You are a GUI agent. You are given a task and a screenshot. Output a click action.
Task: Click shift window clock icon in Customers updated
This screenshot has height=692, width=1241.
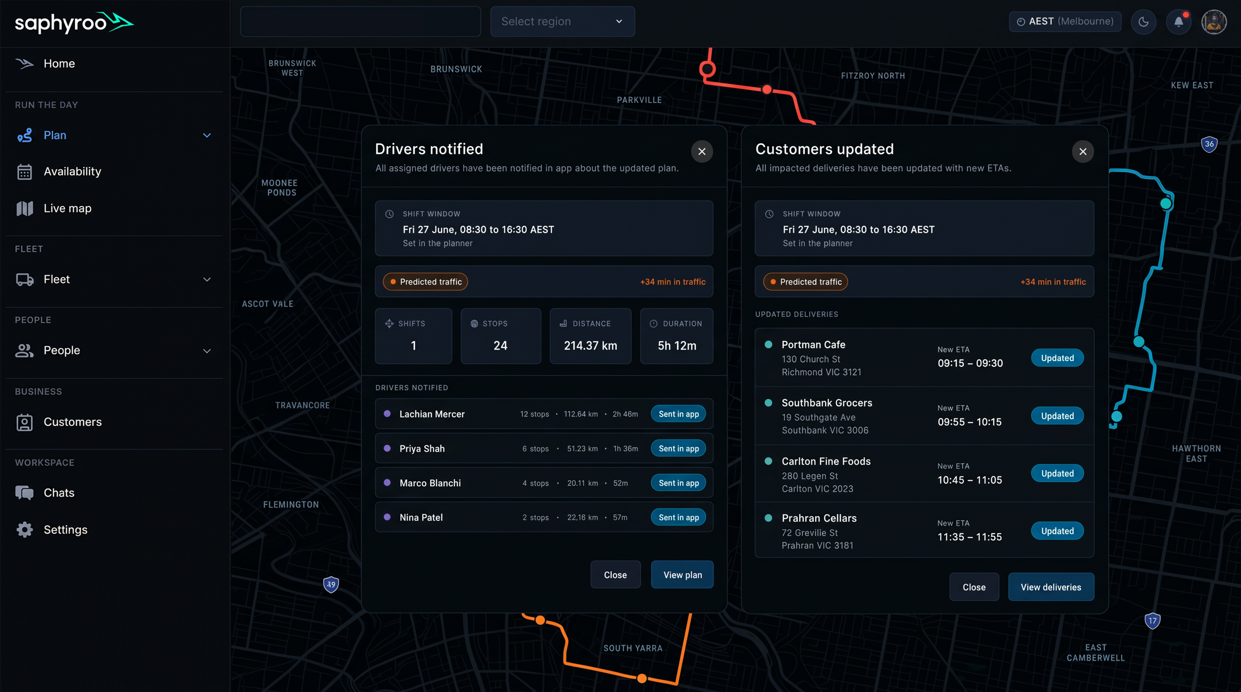click(x=769, y=214)
